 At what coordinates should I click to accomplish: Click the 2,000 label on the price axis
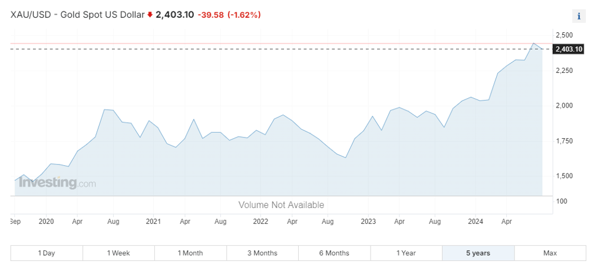(x=564, y=105)
